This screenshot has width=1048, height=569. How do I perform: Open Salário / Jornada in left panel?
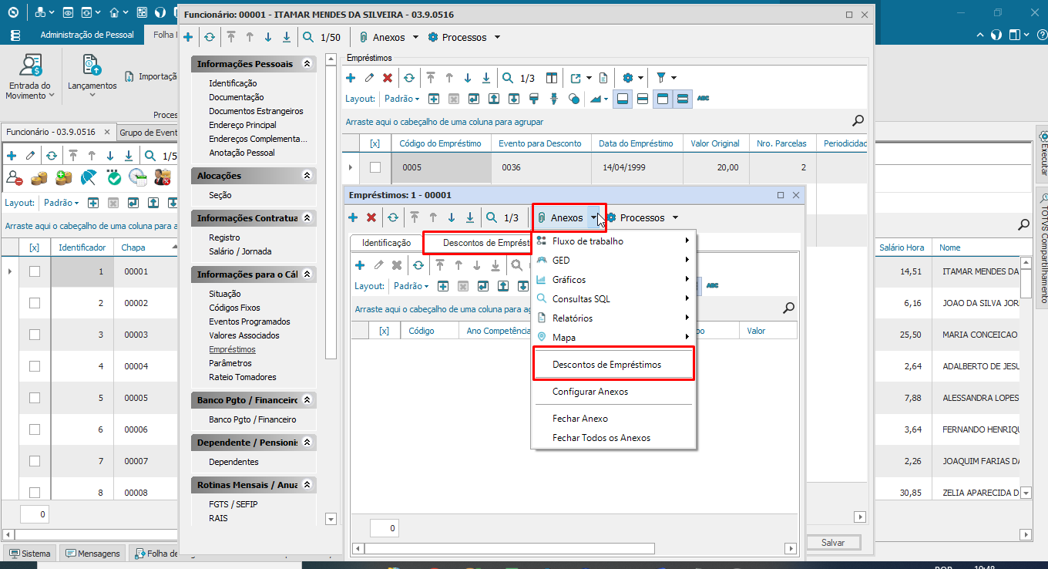[240, 251]
